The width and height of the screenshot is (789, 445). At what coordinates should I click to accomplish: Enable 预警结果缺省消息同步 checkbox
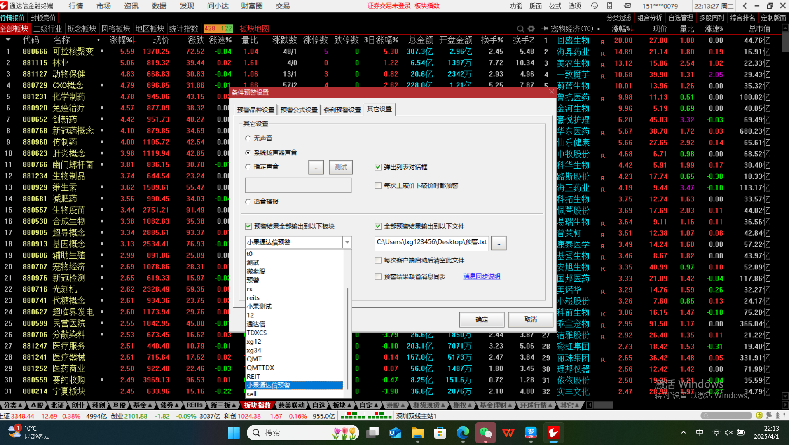(378, 276)
